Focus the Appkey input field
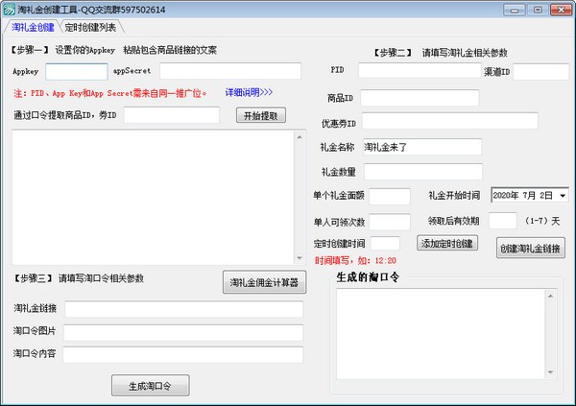This screenshot has height=406, width=576. [77, 71]
